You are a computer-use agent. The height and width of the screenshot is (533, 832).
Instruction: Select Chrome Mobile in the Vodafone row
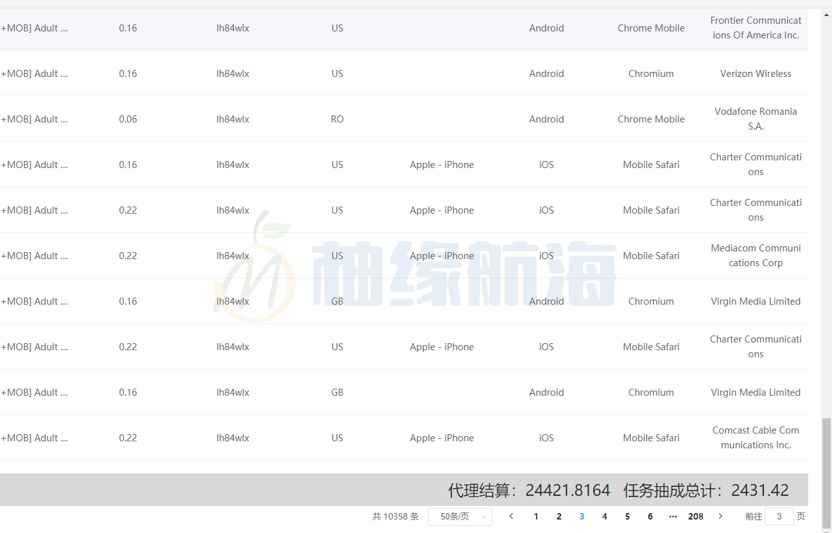pyautogui.click(x=651, y=119)
